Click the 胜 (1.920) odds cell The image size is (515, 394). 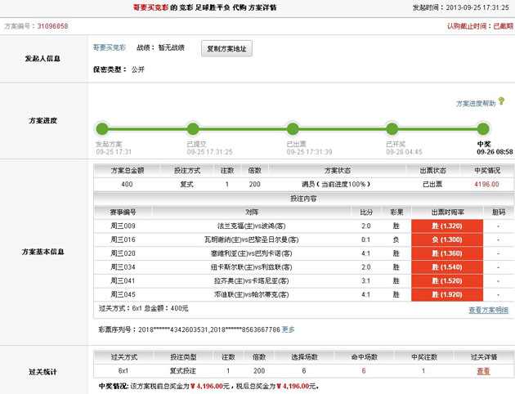pos(441,294)
